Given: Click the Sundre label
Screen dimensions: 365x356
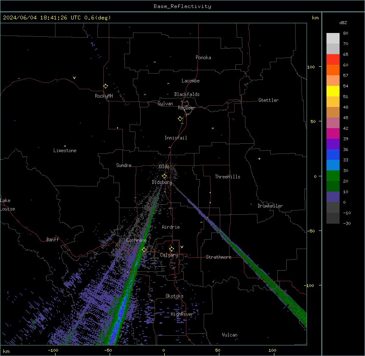Looking at the screenshot, I should 124,165.
